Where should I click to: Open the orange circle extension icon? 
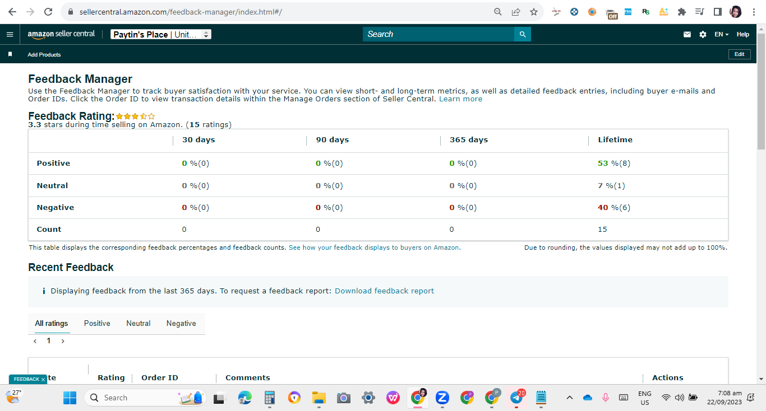click(592, 12)
